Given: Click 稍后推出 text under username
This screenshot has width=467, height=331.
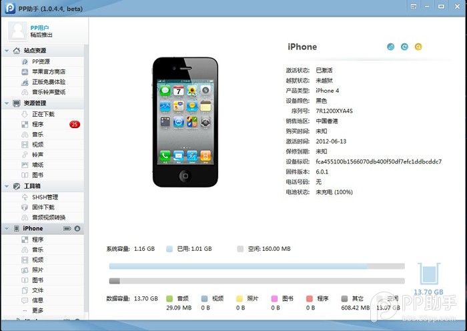Looking at the screenshot, I should [x=41, y=35].
